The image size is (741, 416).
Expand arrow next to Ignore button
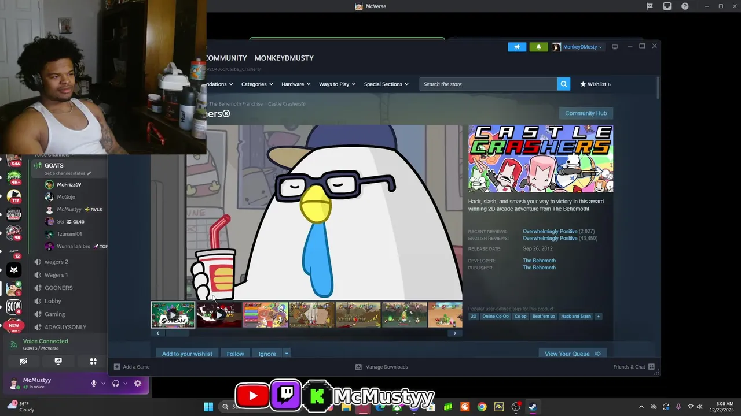[x=286, y=353]
